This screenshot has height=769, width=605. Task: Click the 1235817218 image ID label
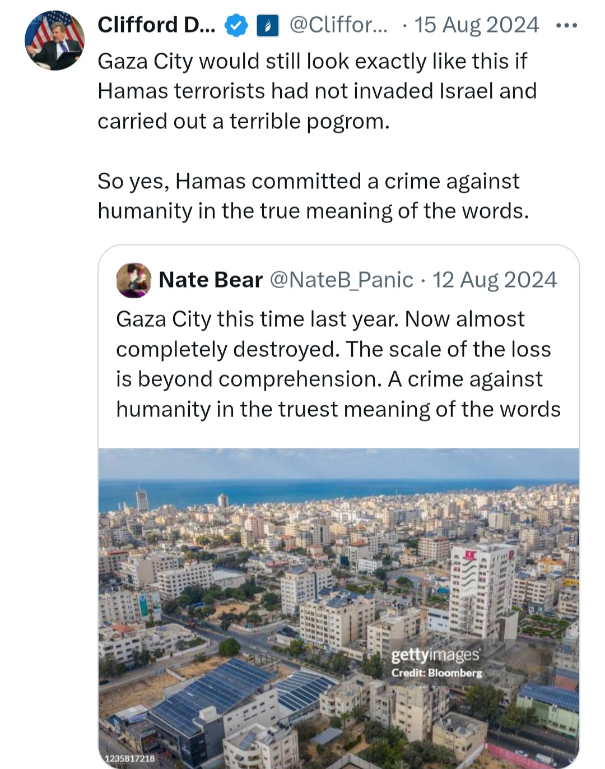pos(129,758)
